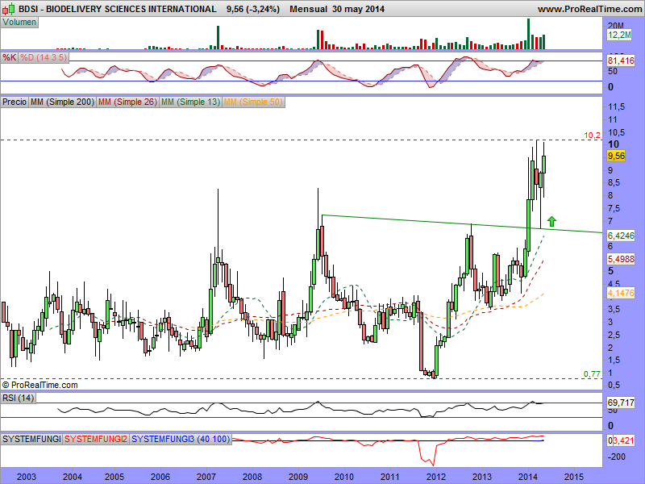Select the 2009 year label on the time axis

298,477
